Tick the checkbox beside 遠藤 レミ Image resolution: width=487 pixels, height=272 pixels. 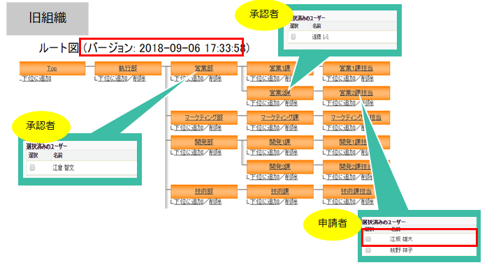(x=293, y=37)
